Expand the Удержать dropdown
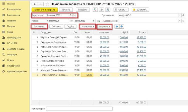Screen dimensions: 188x112 click(104, 26)
